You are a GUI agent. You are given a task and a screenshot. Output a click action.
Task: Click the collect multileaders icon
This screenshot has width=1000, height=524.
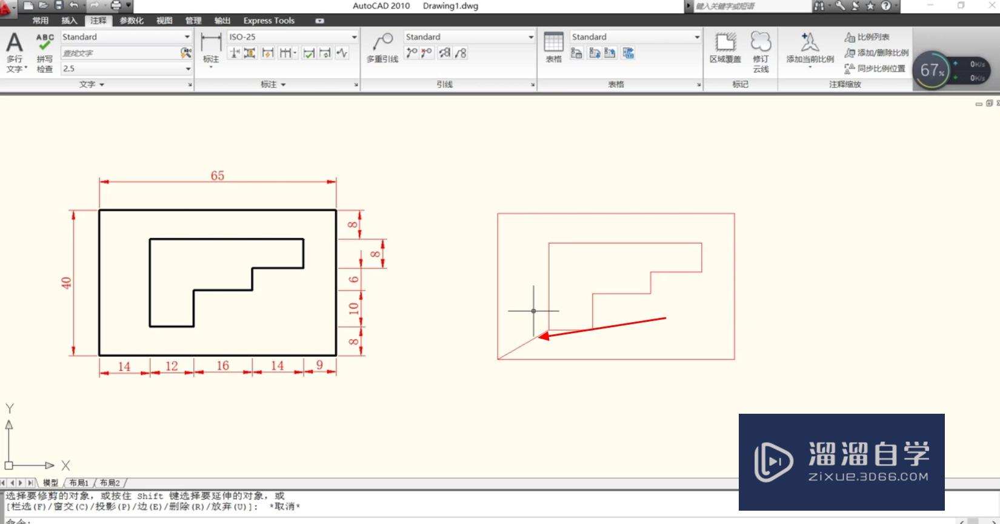pyautogui.click(x=461, y=53)
